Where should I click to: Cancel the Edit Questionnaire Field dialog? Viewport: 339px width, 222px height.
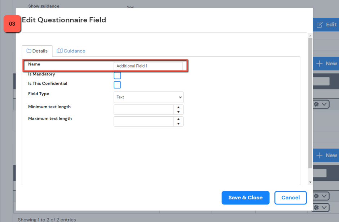(290, 198)
